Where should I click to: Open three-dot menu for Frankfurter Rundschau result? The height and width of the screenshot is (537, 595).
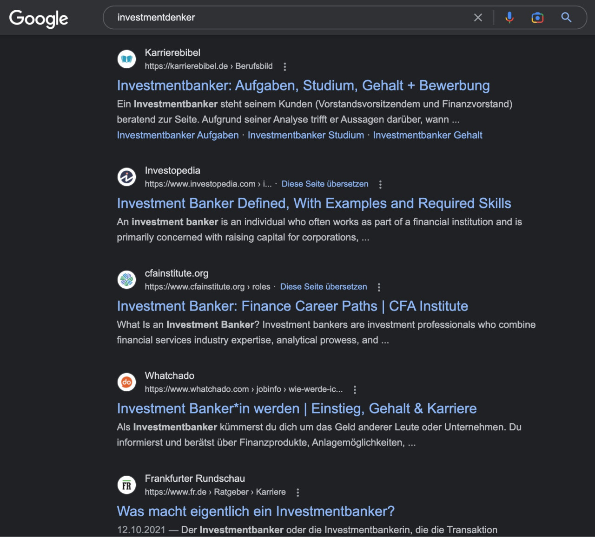[297, 492]
